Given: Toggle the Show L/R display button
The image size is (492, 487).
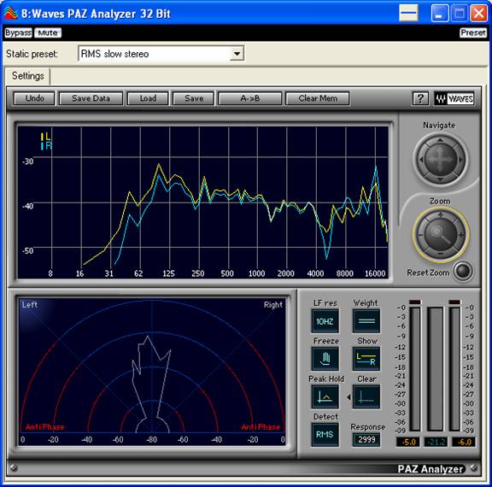Looking at the screenshot, I should [x=366, y=359].
